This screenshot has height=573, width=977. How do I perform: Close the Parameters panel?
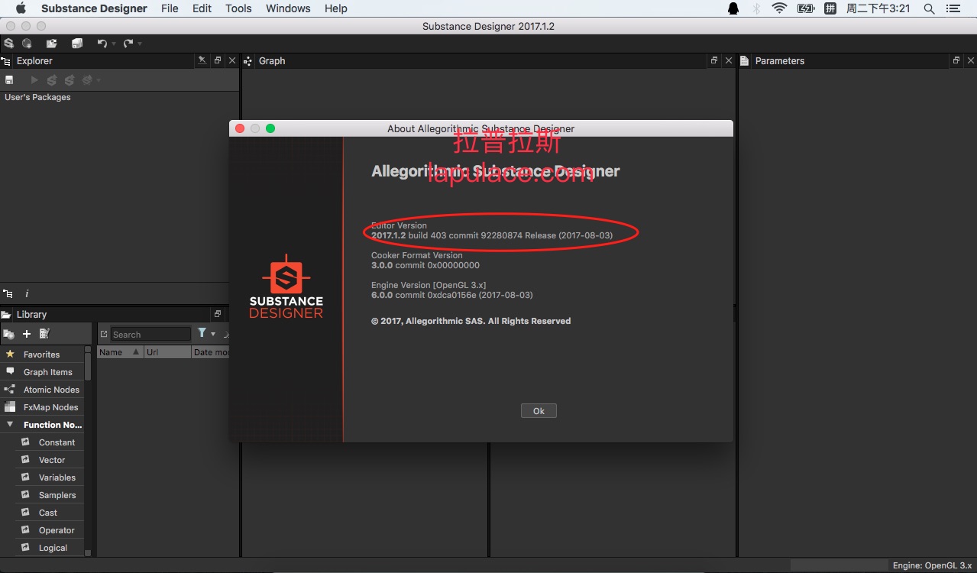point(971,60)
